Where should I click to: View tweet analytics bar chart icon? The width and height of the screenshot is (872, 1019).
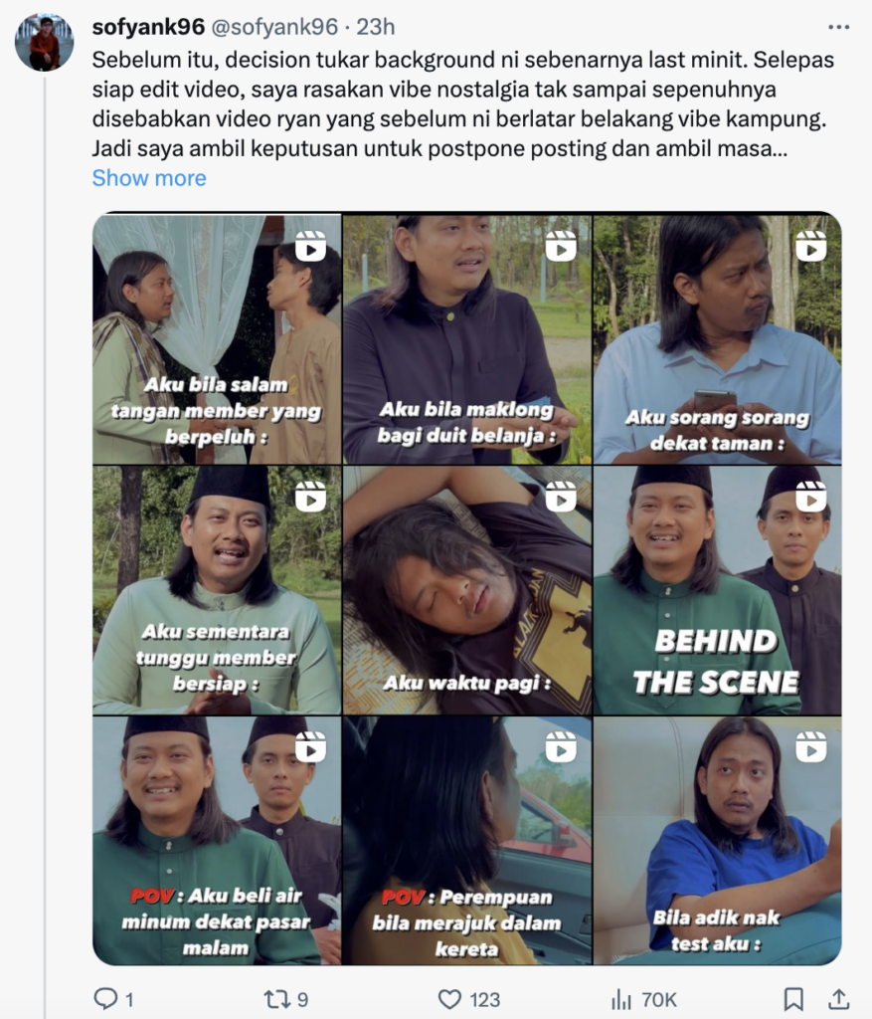click(620, 999)
